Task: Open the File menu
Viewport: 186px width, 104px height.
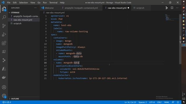Action: 9,3
